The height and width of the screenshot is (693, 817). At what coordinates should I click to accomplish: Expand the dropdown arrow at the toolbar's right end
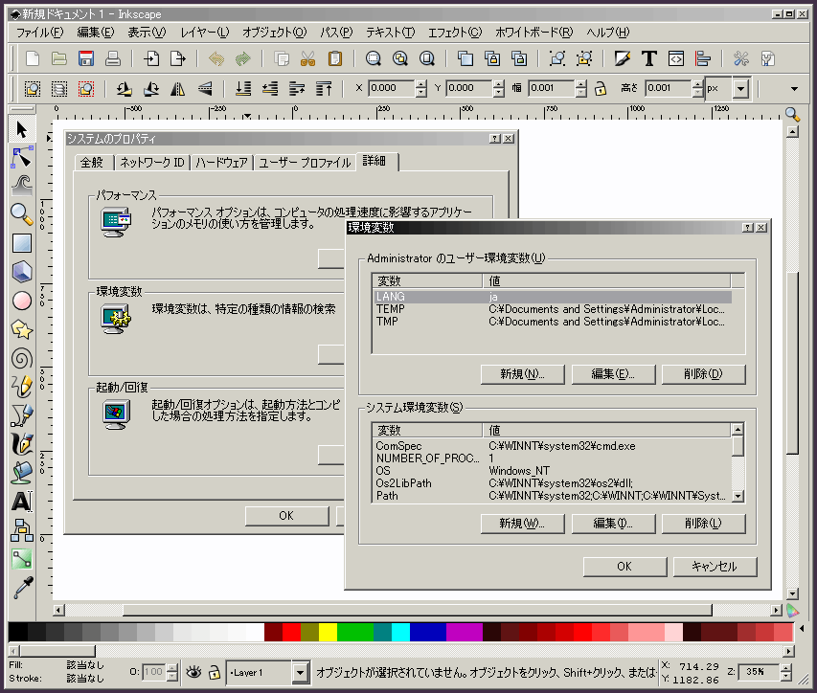click(x=793, y=89)
